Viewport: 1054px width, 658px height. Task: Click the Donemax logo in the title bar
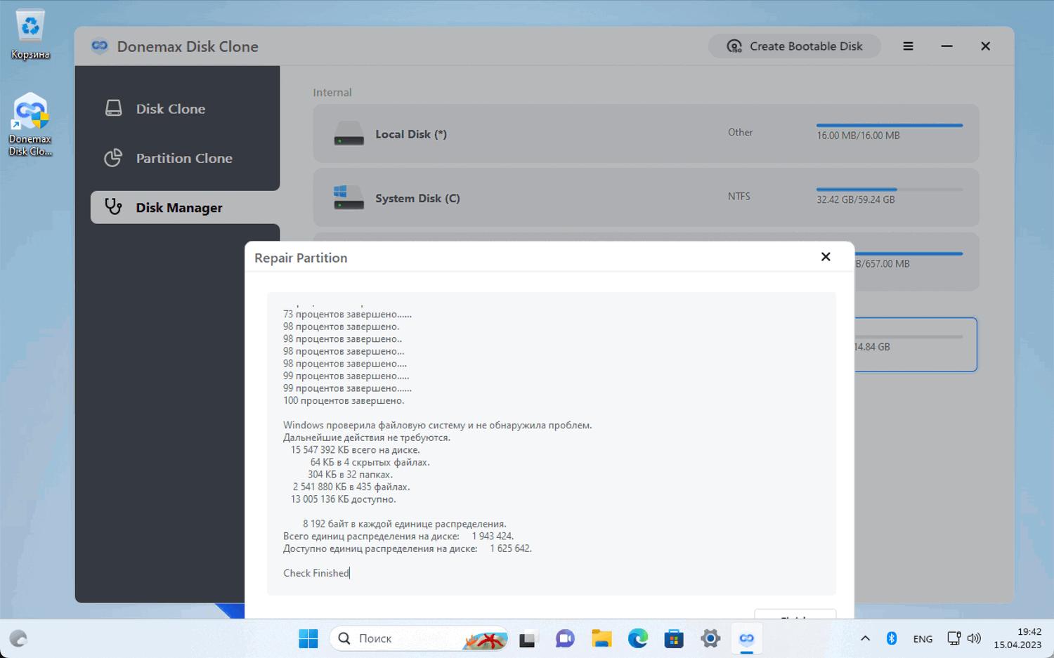100,46
